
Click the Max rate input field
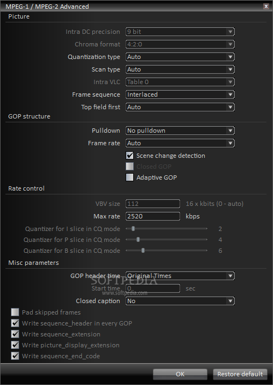(153, 216)
